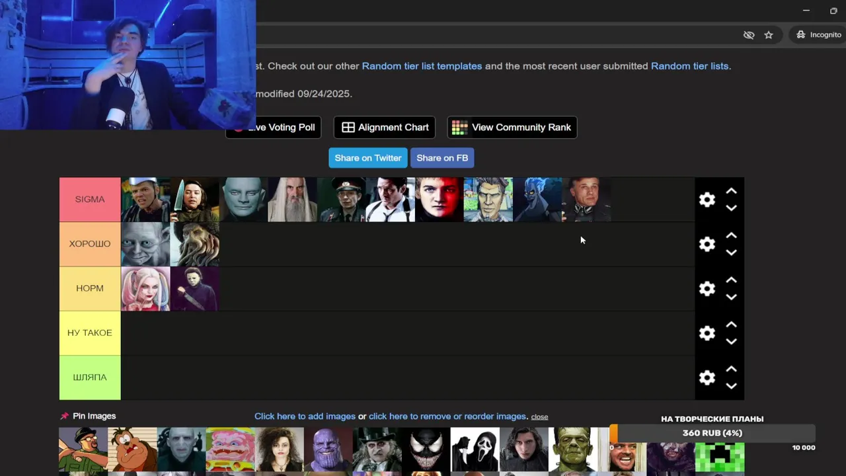Open settings gear for НУ ТАКОЕ row

(707, 333)
